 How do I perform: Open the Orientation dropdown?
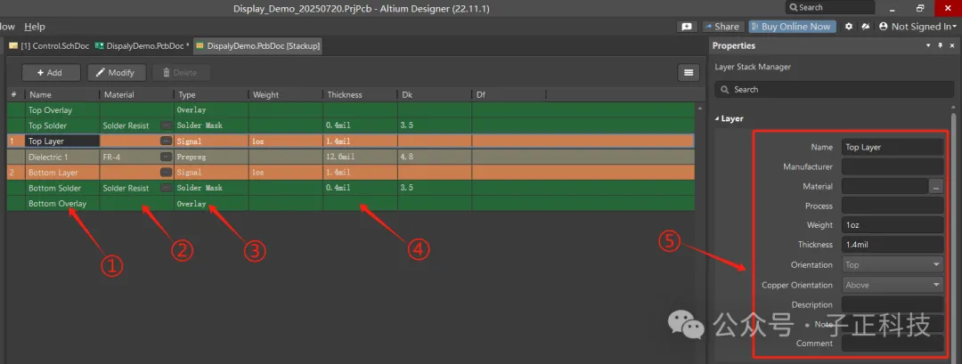tap(892, 264)
